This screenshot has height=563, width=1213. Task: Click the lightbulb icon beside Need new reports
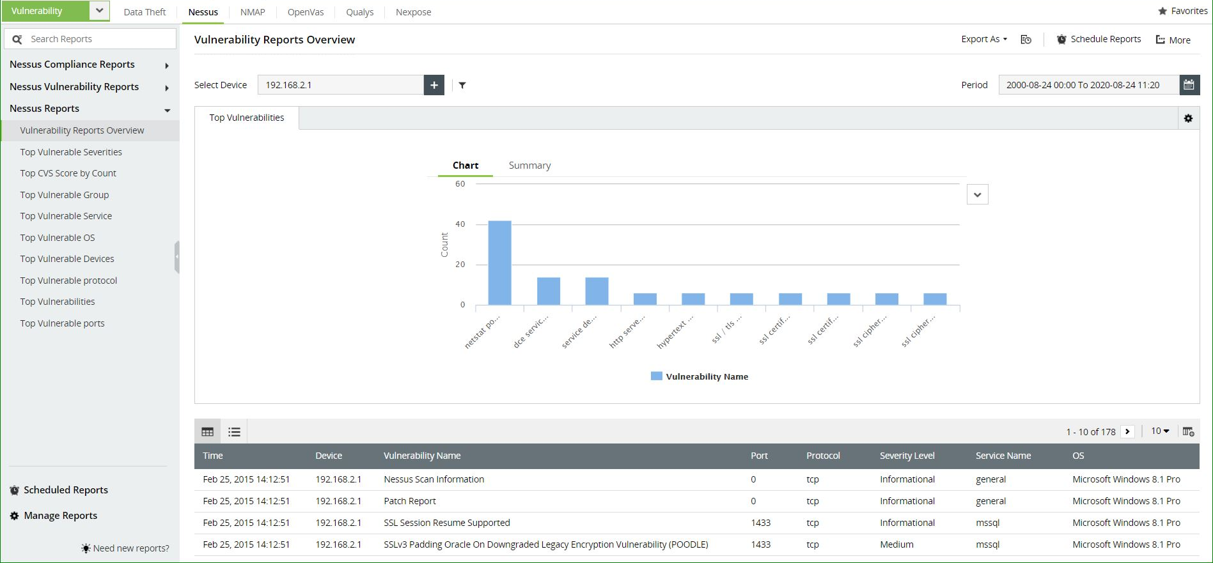pos(86,548)
